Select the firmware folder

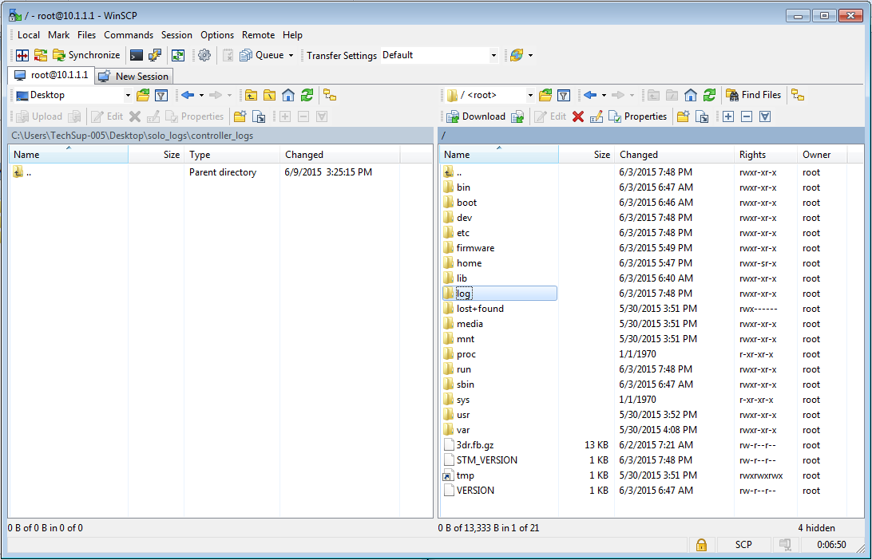475,248
